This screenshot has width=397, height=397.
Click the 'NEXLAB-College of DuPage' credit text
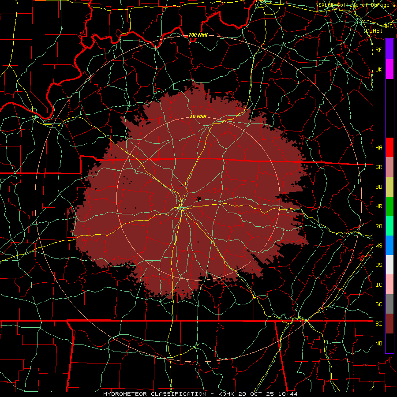[352, 5]
